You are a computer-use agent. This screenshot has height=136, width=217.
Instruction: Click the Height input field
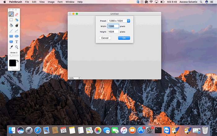113,32
